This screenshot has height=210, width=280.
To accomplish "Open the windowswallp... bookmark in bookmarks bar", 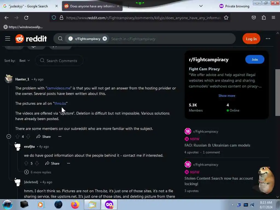I will (23, 27).
